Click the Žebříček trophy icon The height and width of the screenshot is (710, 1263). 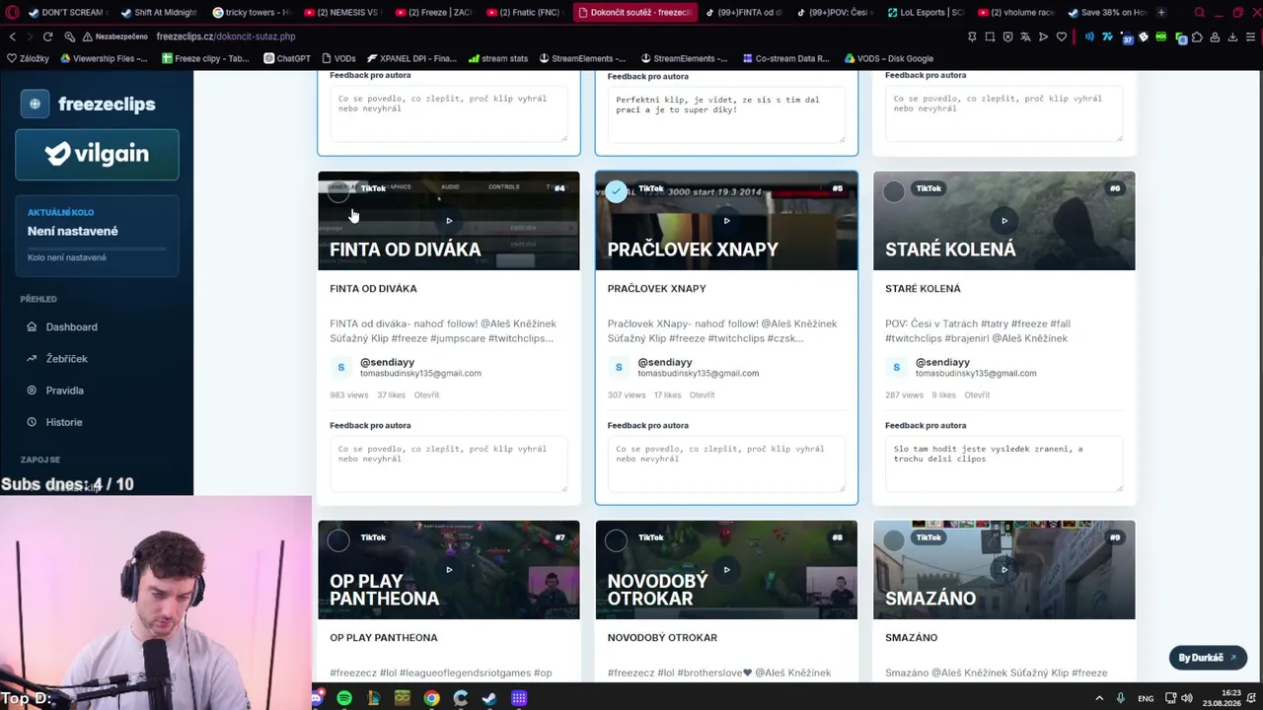[x=31, y=359]
